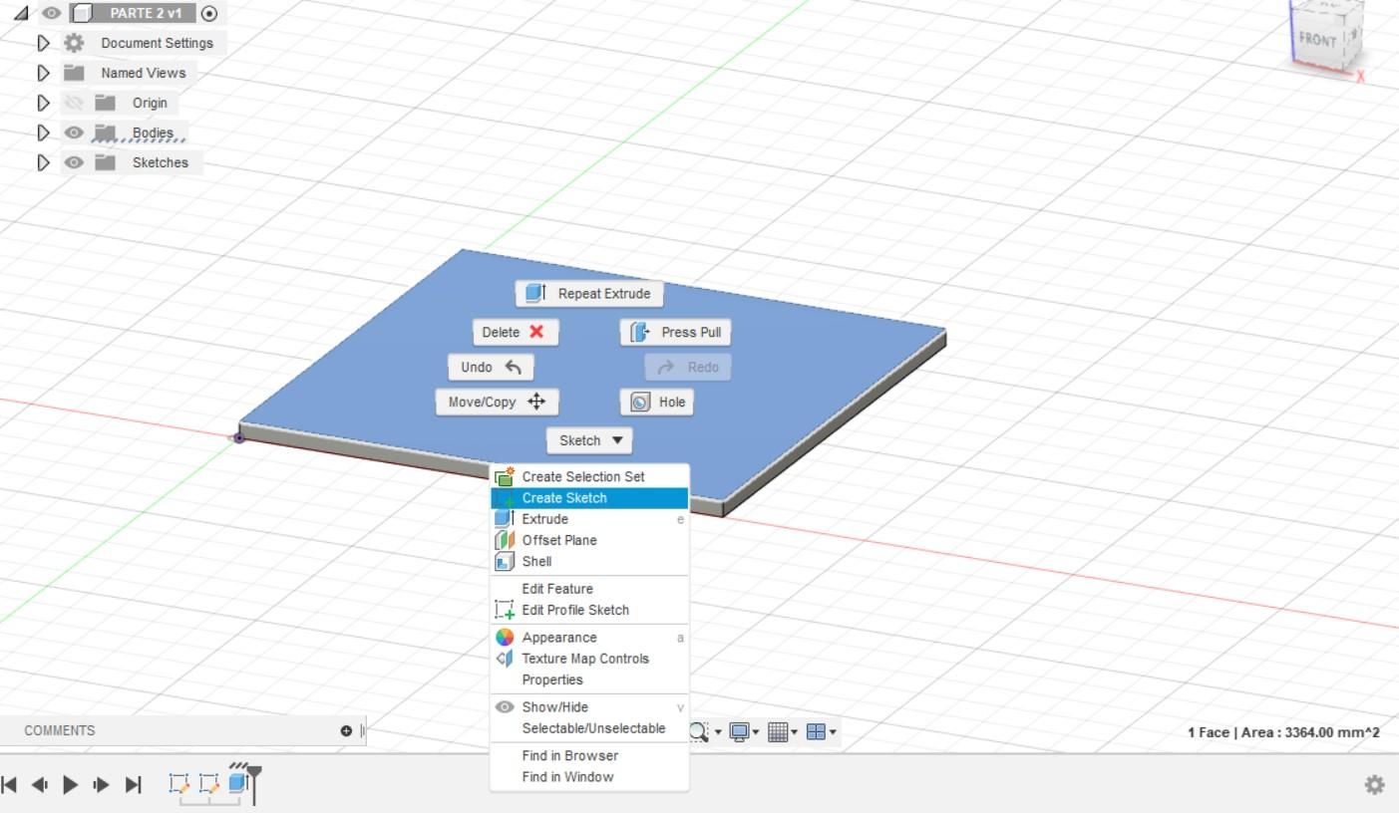Click the PARTE 2 v1 component cube icon
Image resolution: width=1399 pixels, height=813 pixels.
point(84,13)
